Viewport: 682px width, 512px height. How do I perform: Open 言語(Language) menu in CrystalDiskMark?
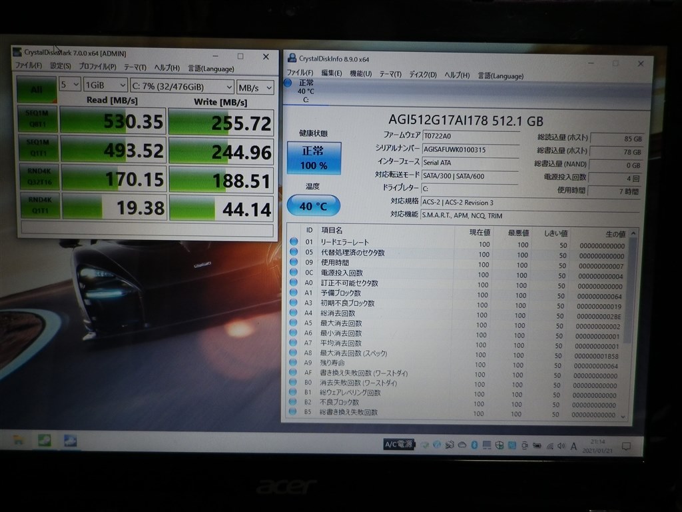[211, 69]
